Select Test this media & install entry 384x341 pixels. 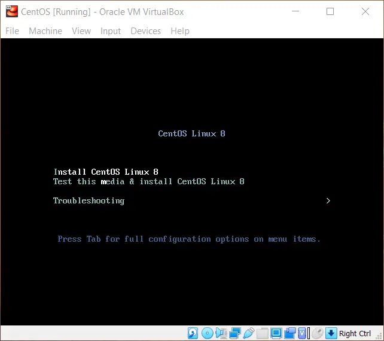pyautogui.click(x=149, y=181)
